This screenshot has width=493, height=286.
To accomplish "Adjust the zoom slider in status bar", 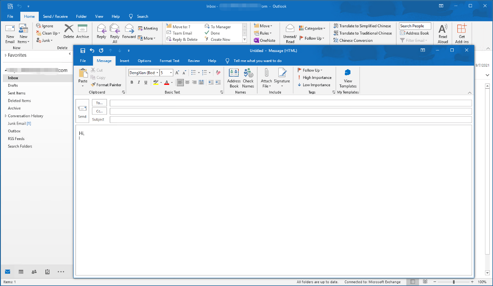I will click(x=454, y=282).
